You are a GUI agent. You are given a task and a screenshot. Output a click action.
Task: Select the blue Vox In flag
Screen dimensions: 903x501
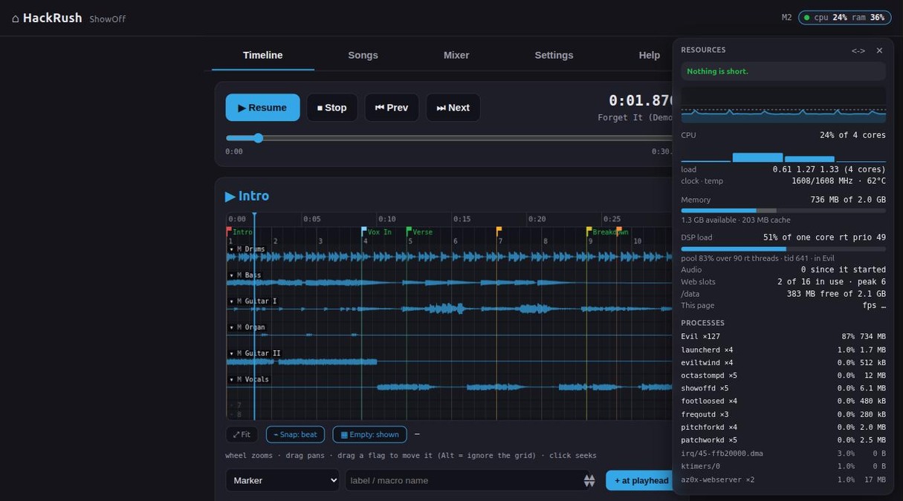click(364, 232)
